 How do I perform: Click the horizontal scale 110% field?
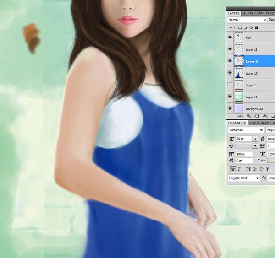[271, 154]
